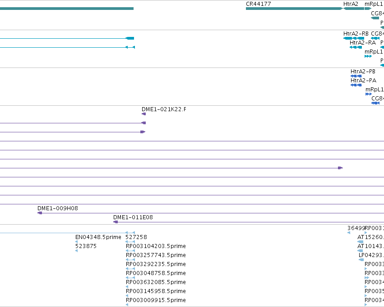Select the RP003048758.5prime label

[x=156, y=273]
